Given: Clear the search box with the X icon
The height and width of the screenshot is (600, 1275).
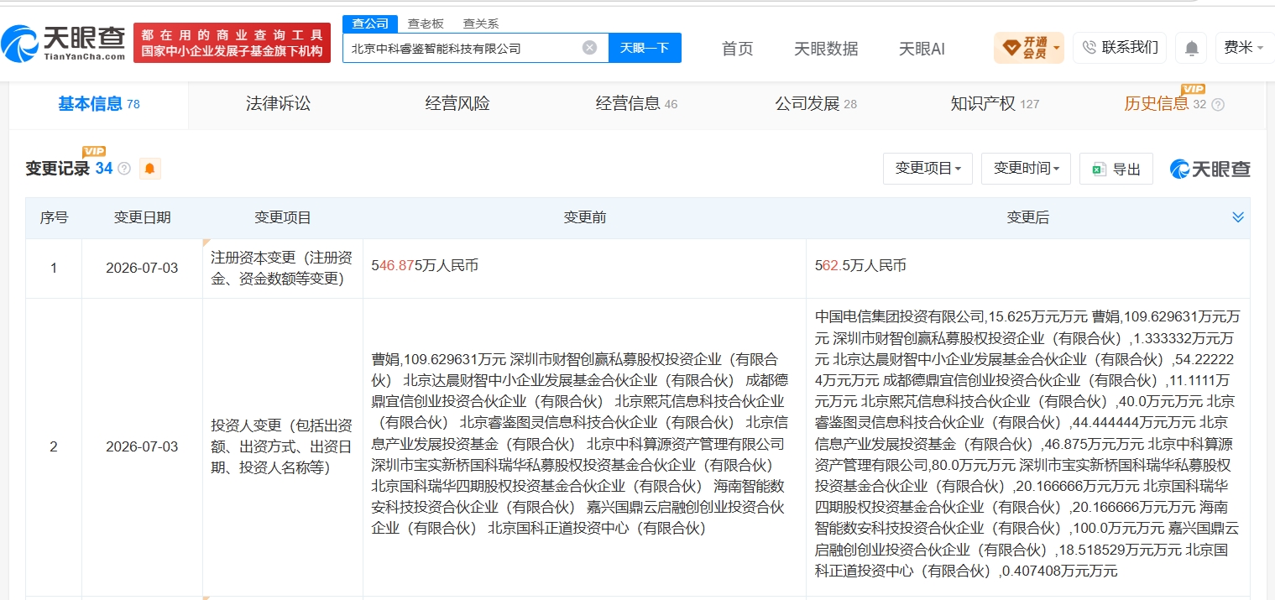Looking at the screenshot, I should [589, 48].
